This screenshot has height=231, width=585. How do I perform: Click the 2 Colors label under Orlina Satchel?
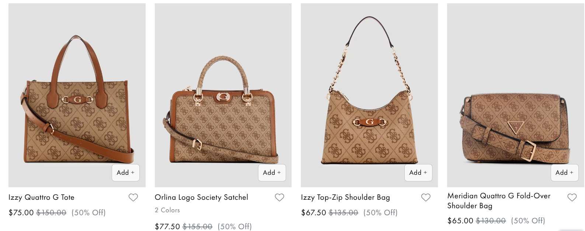coord(167,210)
